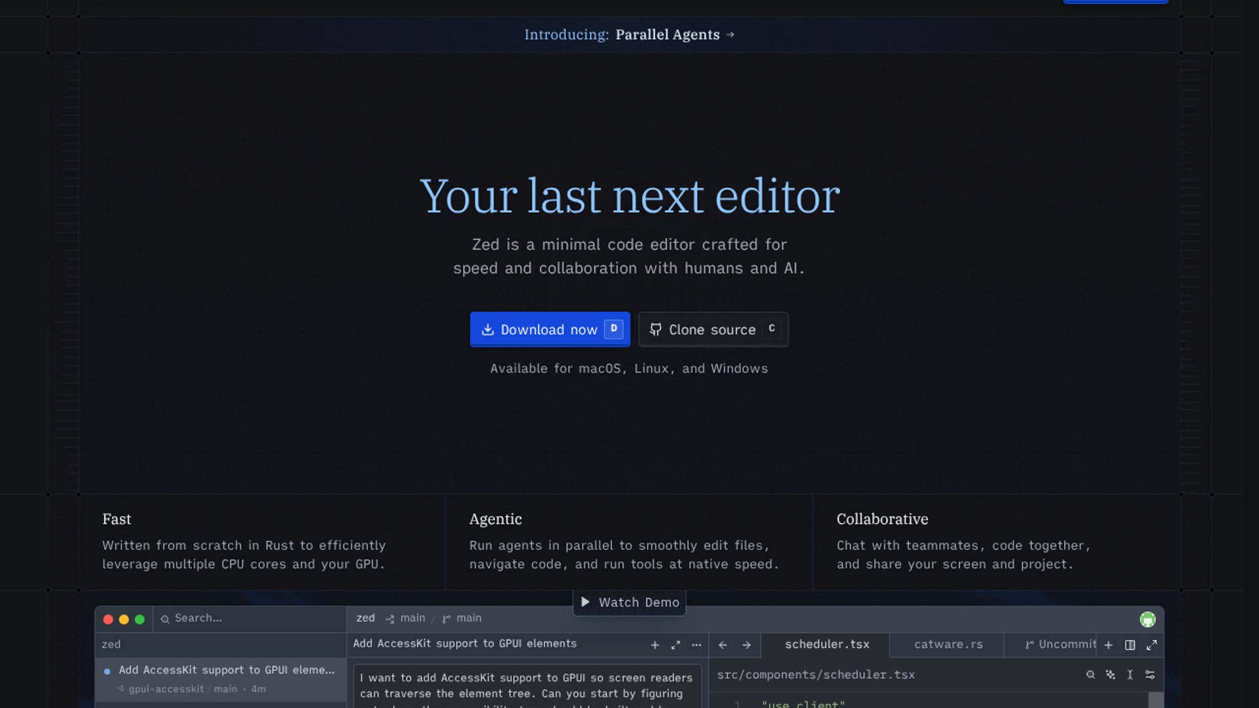Click the Collaborative feature heading
The width and height of the screenshot is (1259, 708).
coord(882,519)
